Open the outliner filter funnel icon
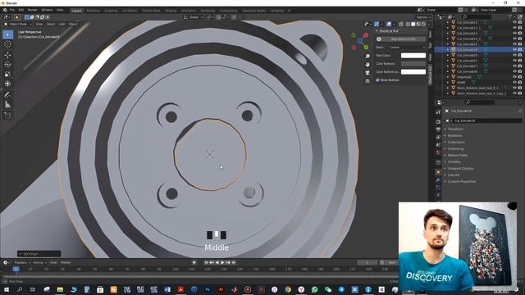This screenshot has height=295, width=525. (509, 16)
